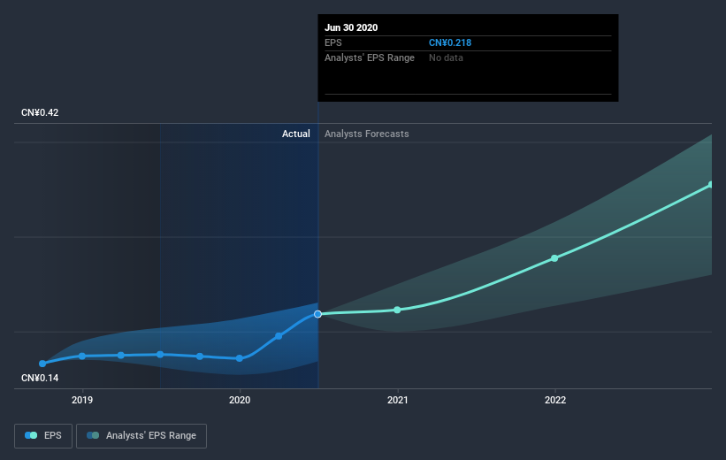Click the EPS data point at 2019
This screenshot has width=726, height=460.
click(x=82, y=356)
